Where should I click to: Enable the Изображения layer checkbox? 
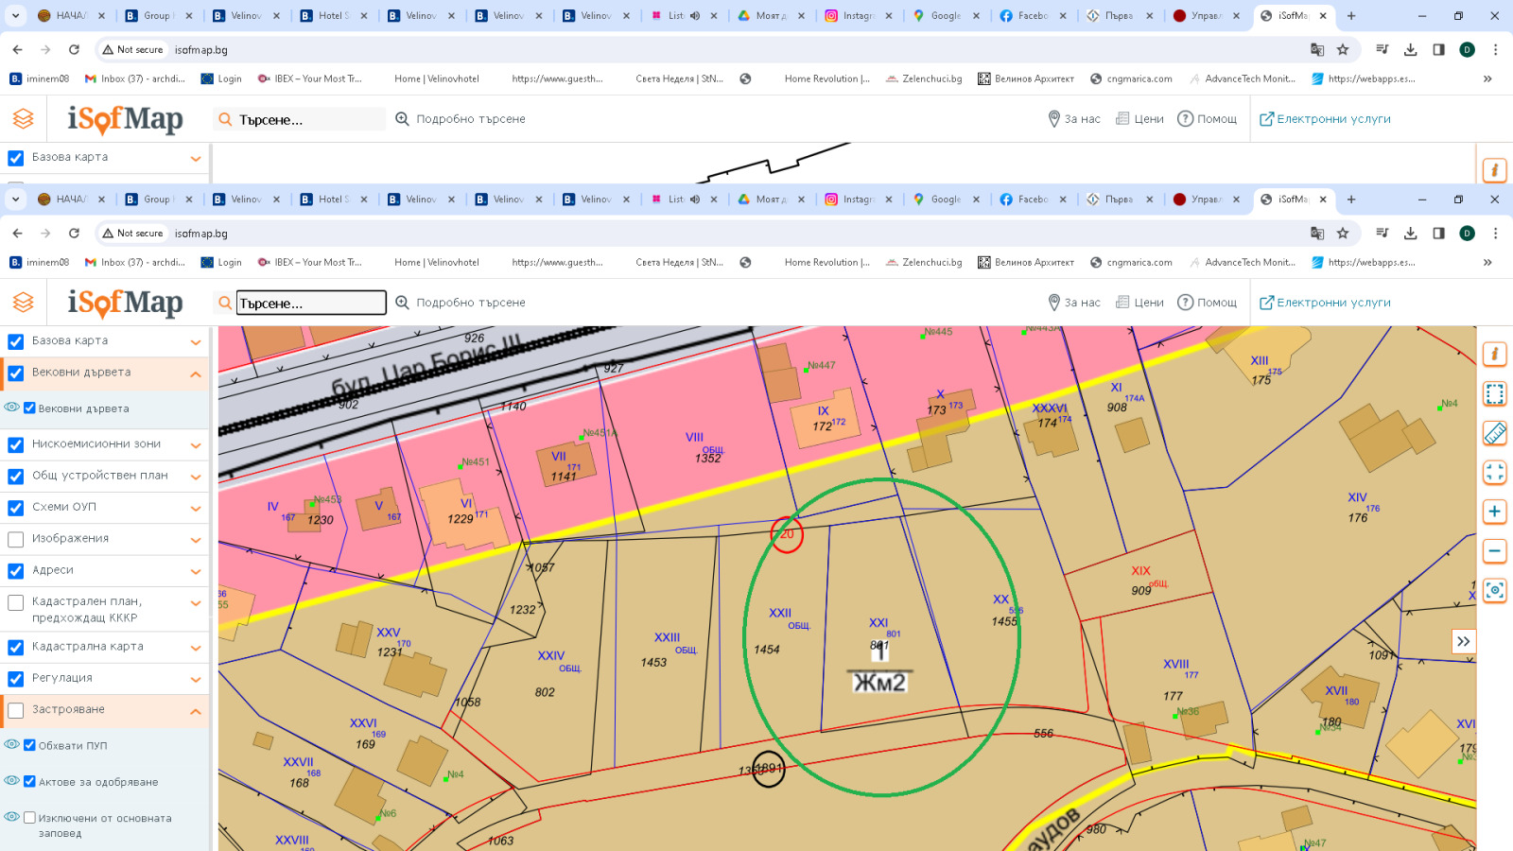(x=15, y=538)
